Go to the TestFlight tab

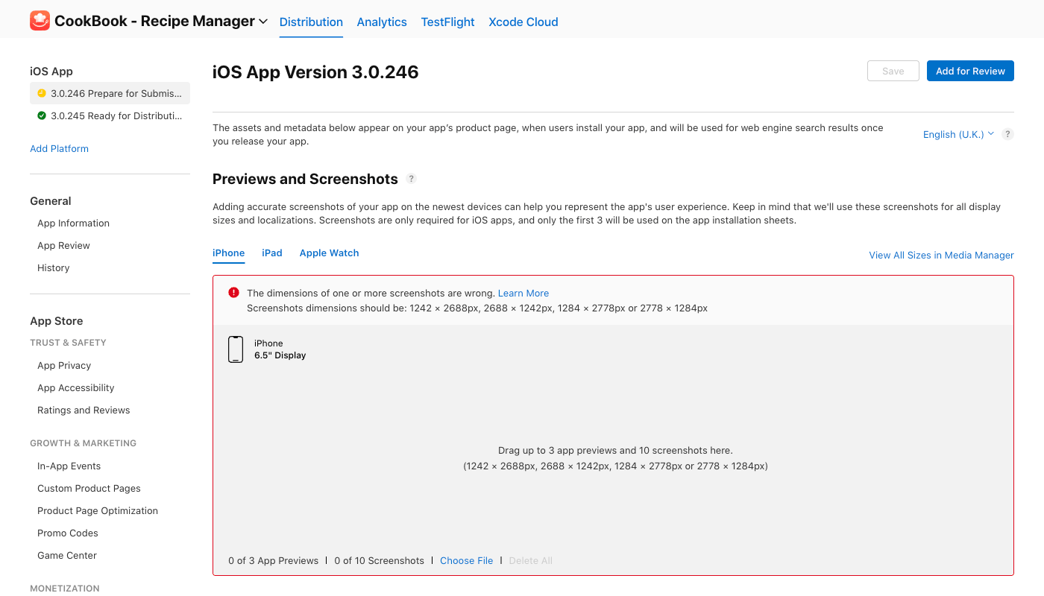[447, 22]
